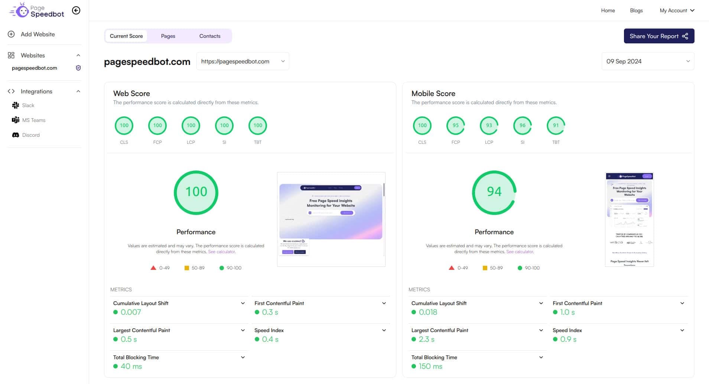
Task: Go to Home in top navigation
Action: click(x=608, y=10)
